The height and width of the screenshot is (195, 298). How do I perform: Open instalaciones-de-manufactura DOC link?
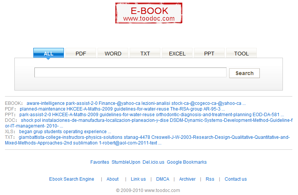pos(105,120)
